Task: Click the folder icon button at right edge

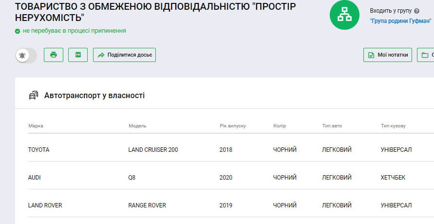Action: (x=426, y=55)
